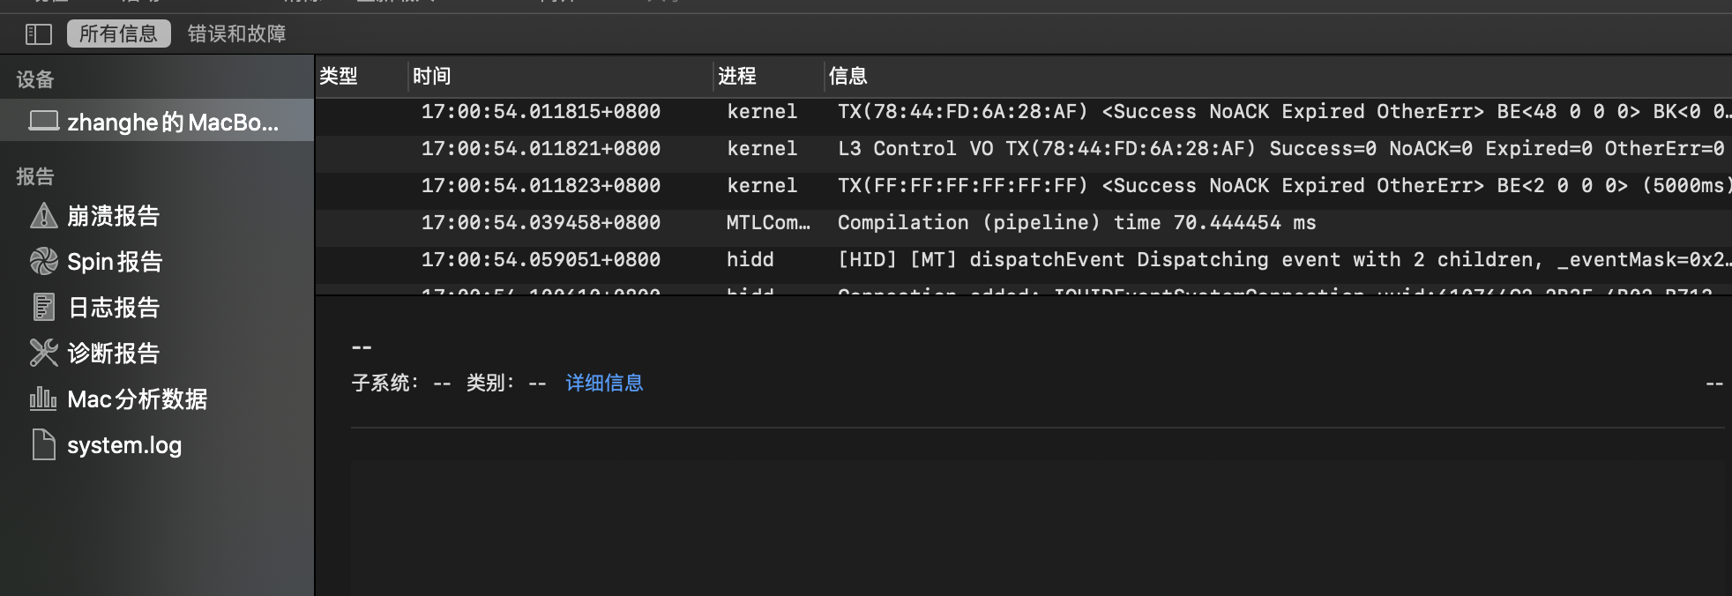Switch to 错误和故障 filter tab
Viewport: 1732px width, 596px height.
(236, 34)
